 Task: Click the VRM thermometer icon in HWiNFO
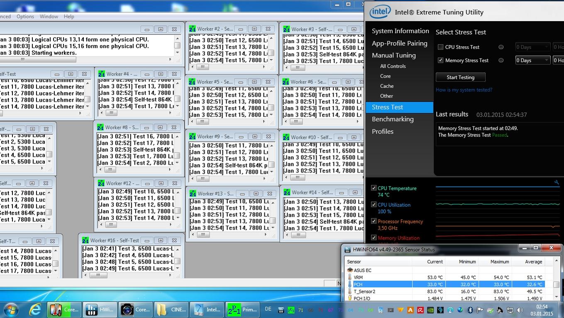click(x=349, y=277)
